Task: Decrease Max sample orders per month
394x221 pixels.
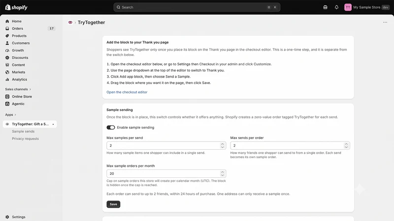Action: (x=223, y=175)
